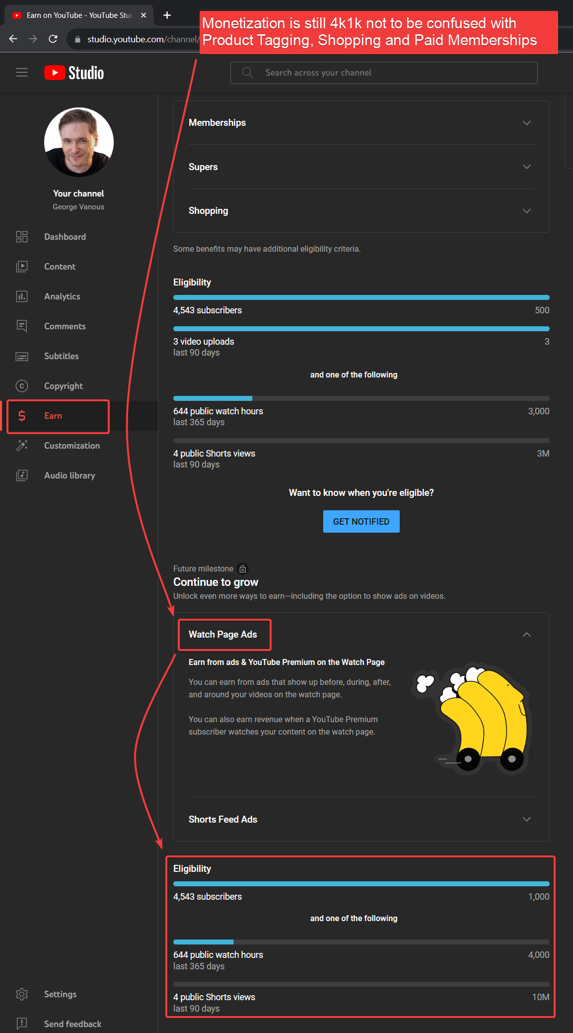Reload the page with refresh icon
573x1033 pixels.
pos(53,39)
